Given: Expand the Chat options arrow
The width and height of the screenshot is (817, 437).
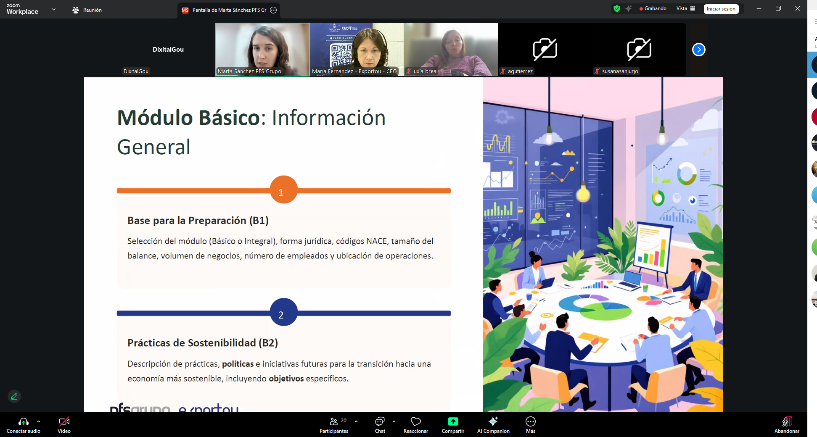Looking at the screenshot, I should 394,421.
